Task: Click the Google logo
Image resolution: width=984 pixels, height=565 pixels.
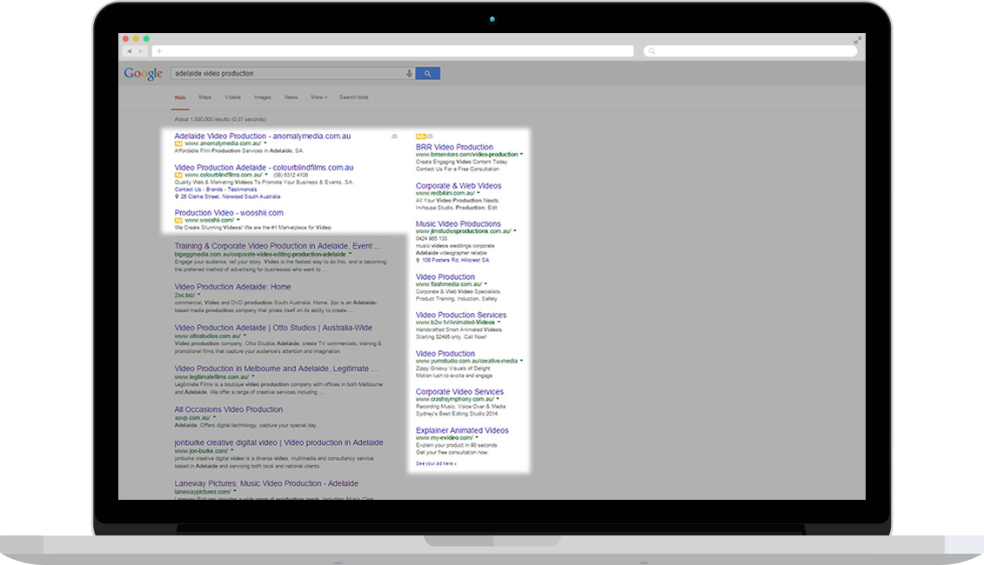Action: coord(143,74)
